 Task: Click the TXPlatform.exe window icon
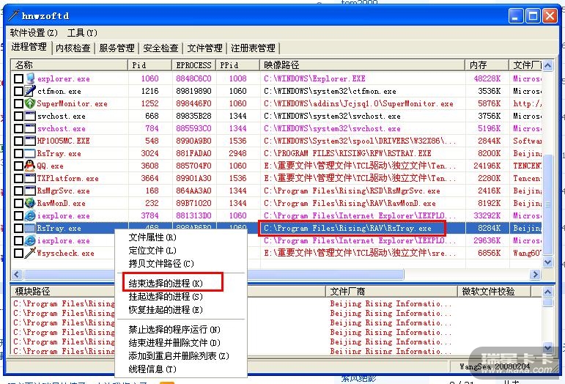click(30, 178)
